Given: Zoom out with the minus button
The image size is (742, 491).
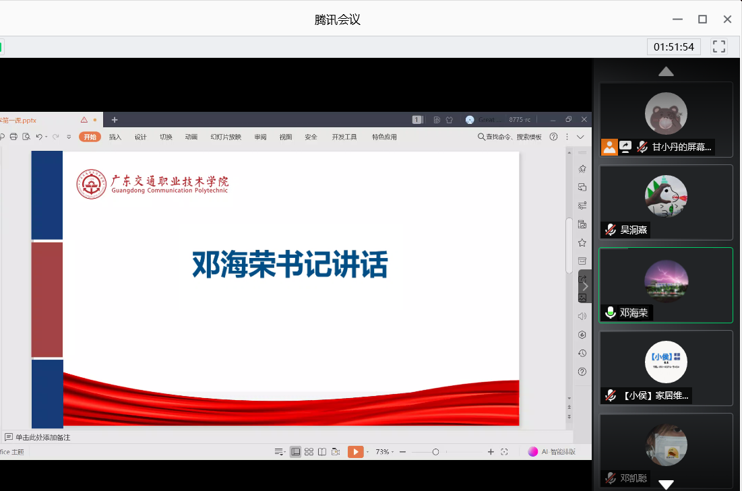Looking at the screenshot, I should [x=403, y=452].
